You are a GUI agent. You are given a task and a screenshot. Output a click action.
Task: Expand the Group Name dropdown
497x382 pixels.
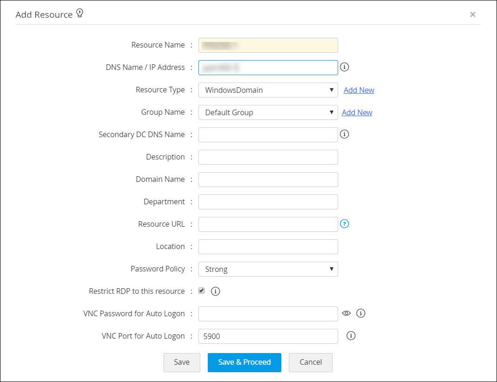[268, 112]
